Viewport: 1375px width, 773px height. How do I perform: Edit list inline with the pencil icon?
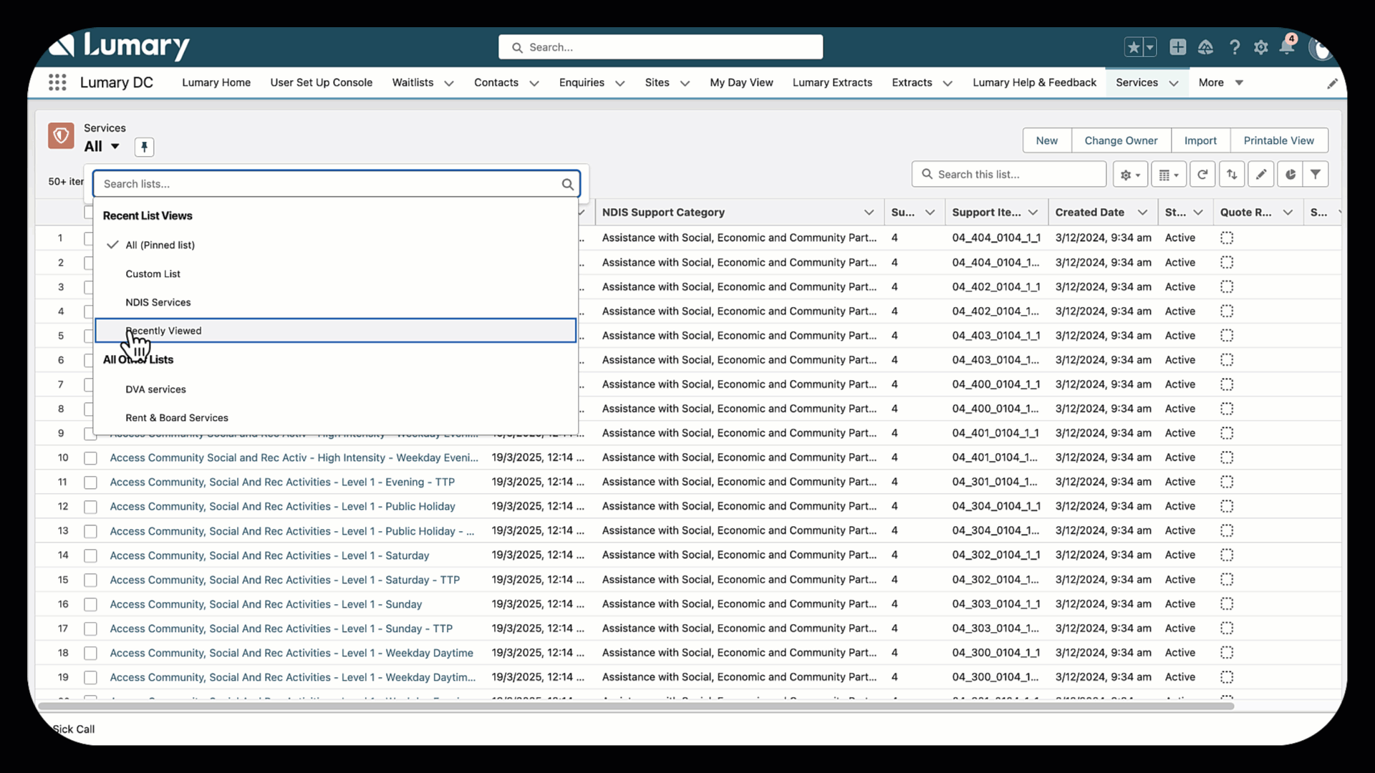1260,174
